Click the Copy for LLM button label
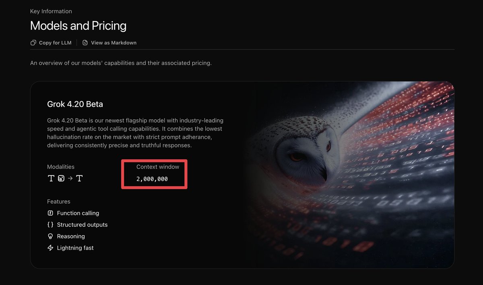The width and height of the screenshot is (483, 285). tap(55, 43)
